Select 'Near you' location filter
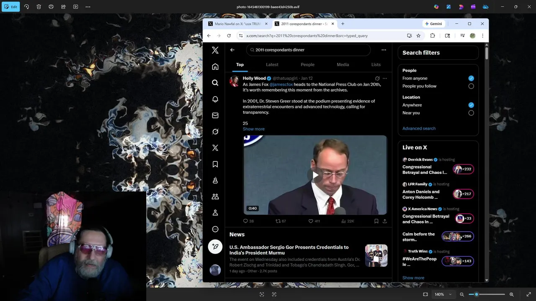 [x=471, y=113]
